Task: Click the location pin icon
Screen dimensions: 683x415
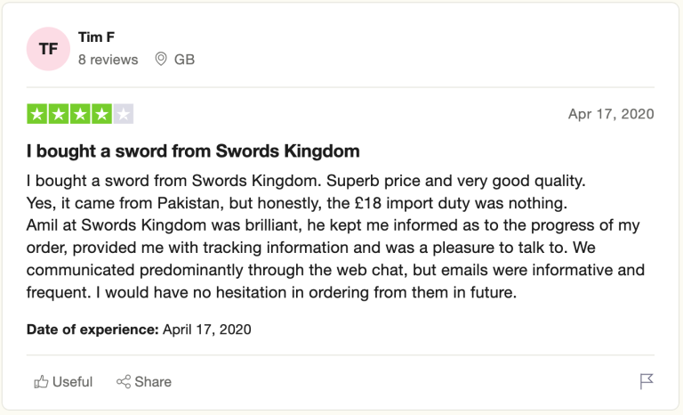Action: click(x=161, y=59)
